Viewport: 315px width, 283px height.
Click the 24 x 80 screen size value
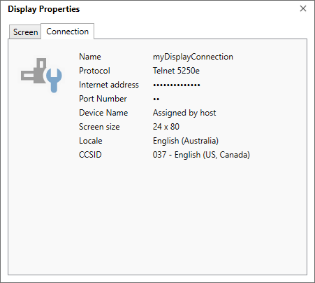pos(166,127)
